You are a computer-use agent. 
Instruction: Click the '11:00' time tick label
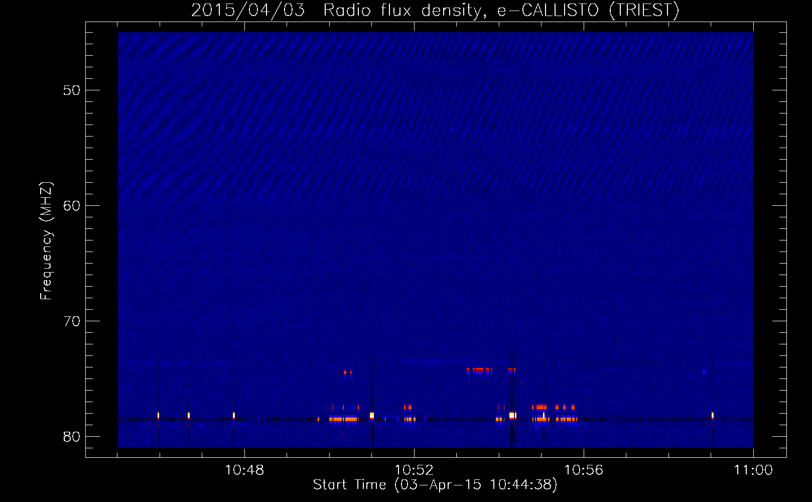(753, 470)
